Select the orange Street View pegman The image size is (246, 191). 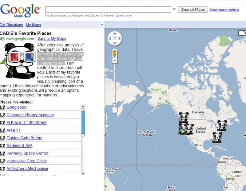point(115,53)
